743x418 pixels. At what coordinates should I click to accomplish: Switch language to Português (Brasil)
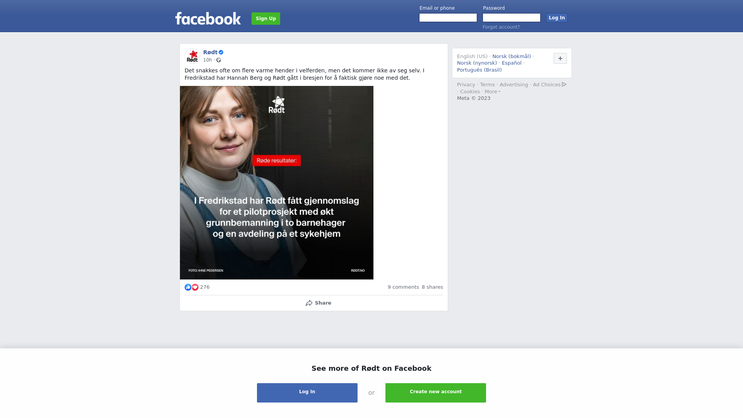(479, 70)
